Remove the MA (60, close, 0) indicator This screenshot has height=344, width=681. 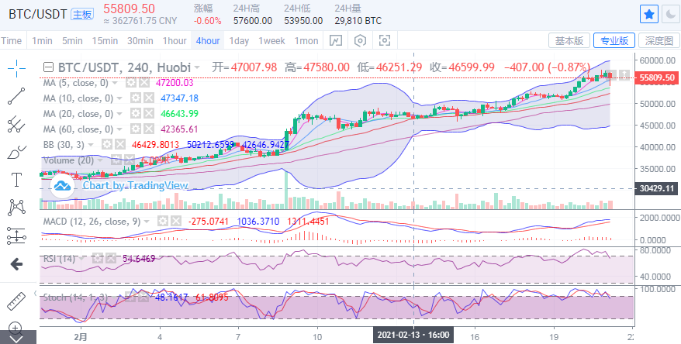(149, 129)
